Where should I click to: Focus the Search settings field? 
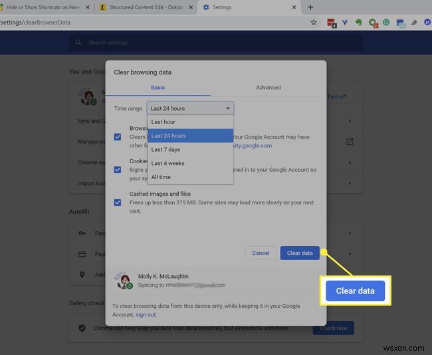coord(216,42)
